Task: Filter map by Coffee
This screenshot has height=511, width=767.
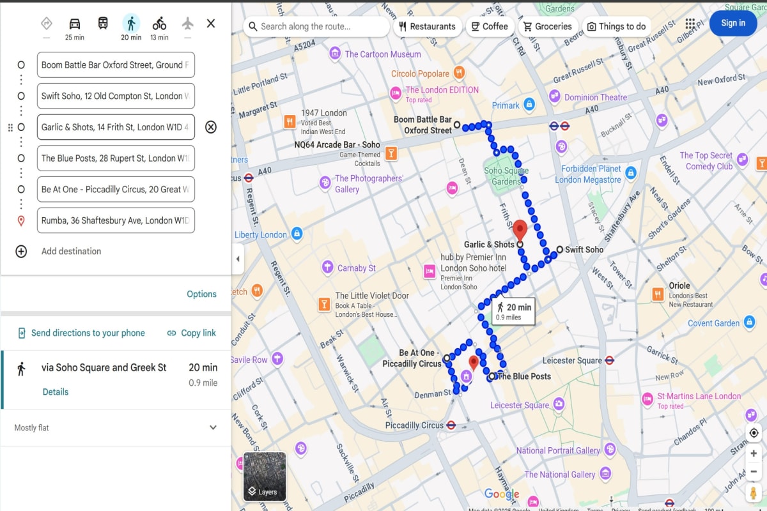Action: [490, 26]
